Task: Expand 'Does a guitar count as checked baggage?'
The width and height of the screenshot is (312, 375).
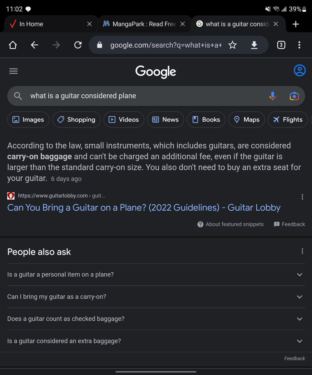Action: click(156, 319)
